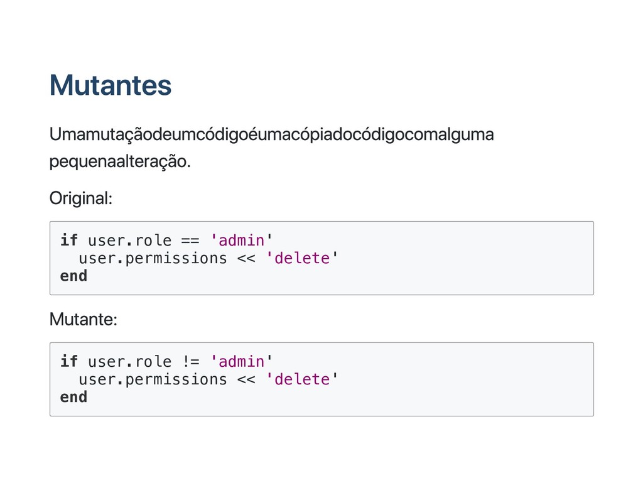Click 'delete' string in the Mutante code block
Screen dimensions: 643x483
(x=302, y=379)
